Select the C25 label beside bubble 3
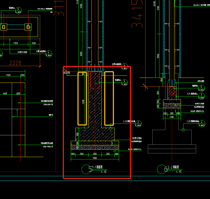Image resolution: width=210 pixels, height=199 pixels. click(x=192, y=94)
